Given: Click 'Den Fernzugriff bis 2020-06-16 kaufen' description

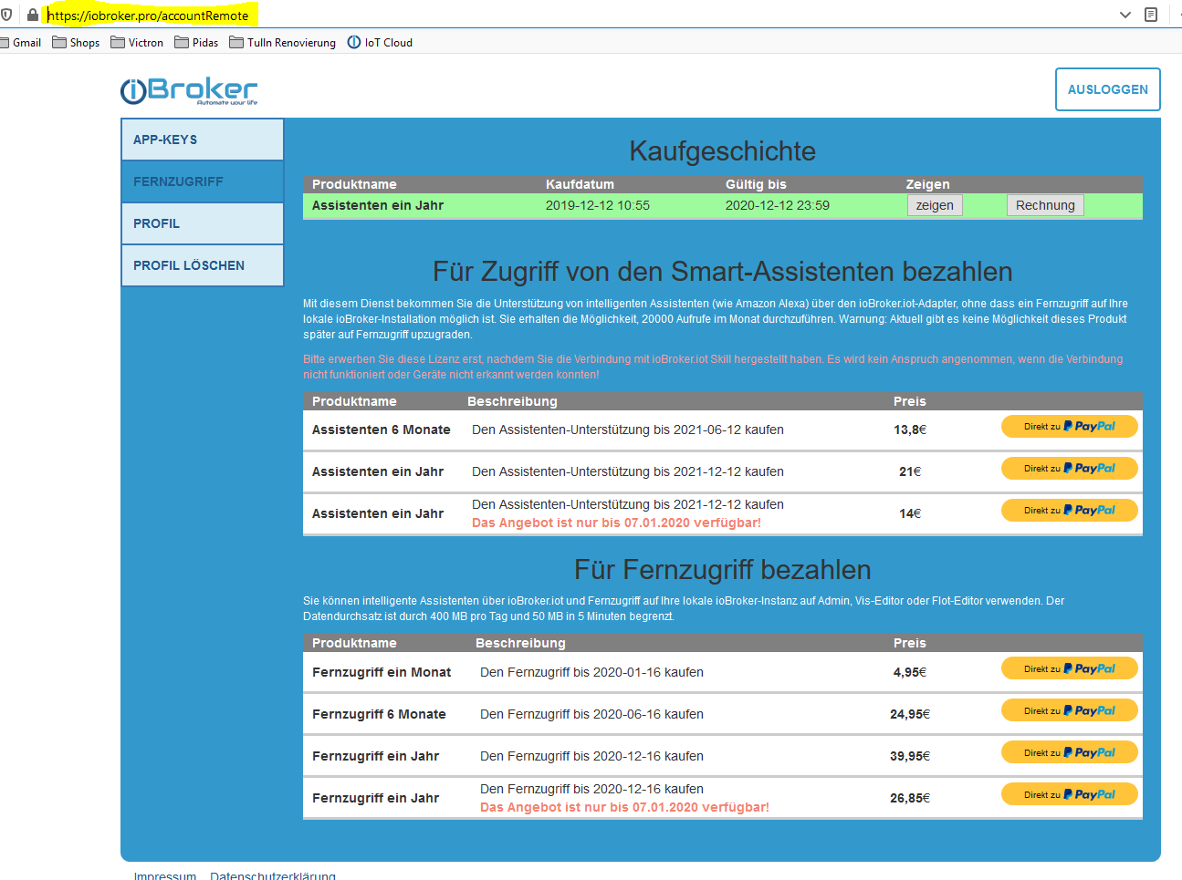Looking at the screenshot, I should 591,714.
